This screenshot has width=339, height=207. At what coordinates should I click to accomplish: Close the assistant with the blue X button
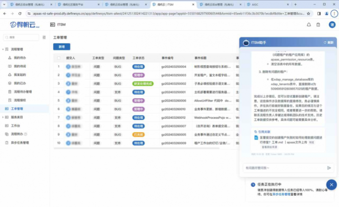331,184
